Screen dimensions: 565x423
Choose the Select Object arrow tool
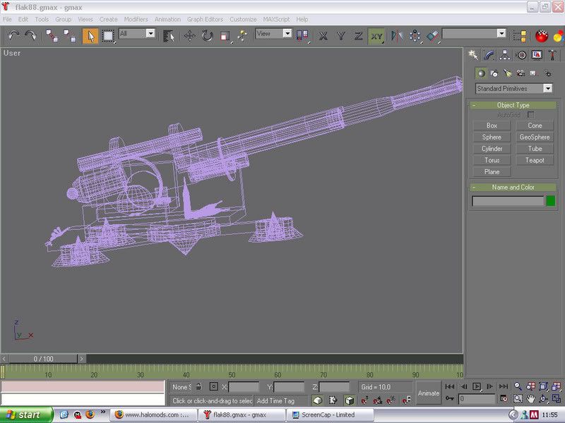pyautogui.click(x=90, y=36)
